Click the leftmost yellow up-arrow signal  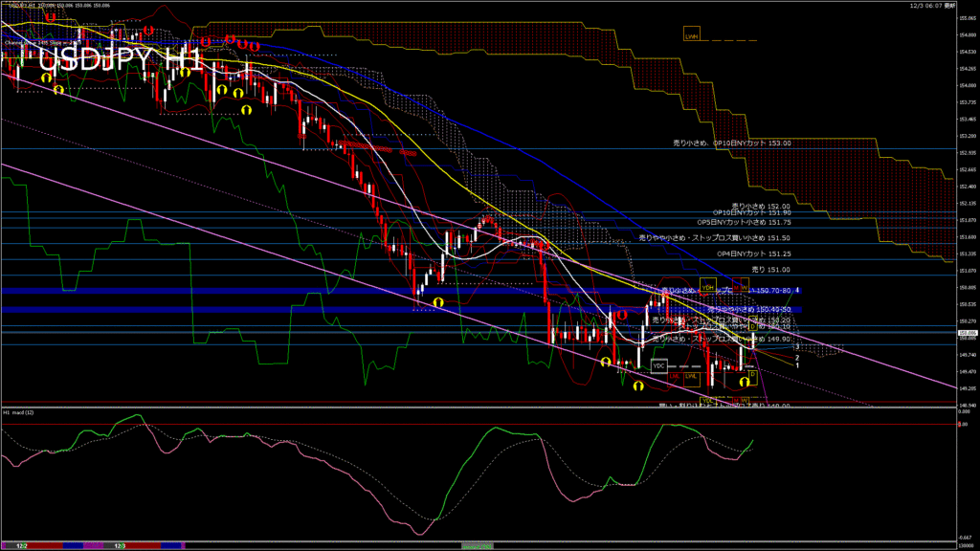[x=59, y=90]
